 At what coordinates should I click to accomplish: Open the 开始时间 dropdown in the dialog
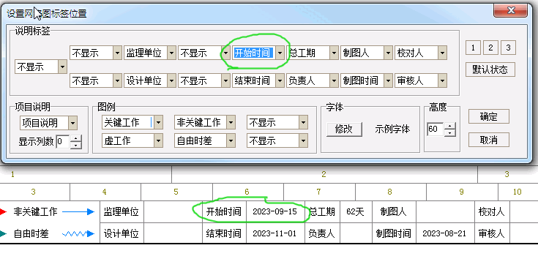coord(280,53)
